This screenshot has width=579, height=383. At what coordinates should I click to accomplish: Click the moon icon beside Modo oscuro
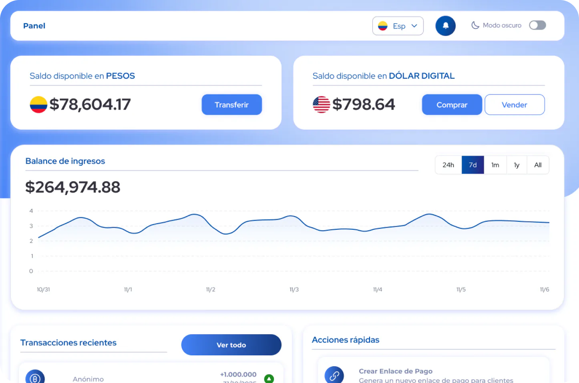(475, 25)
